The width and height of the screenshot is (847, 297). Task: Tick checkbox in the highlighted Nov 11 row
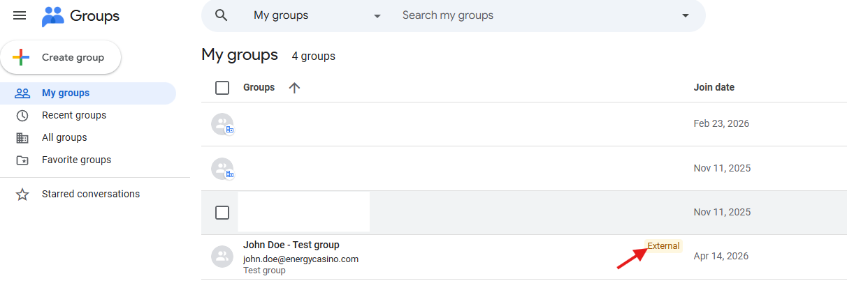[222, 213]
